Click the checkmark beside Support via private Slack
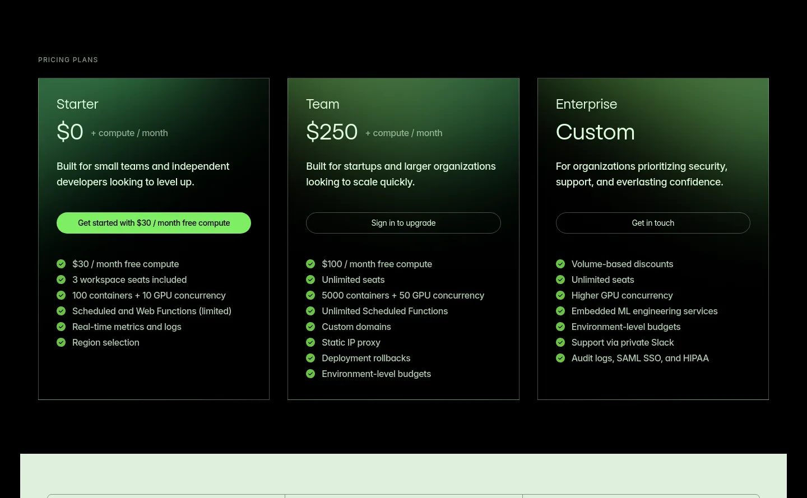The image size is (807, 498). [560, 342]
